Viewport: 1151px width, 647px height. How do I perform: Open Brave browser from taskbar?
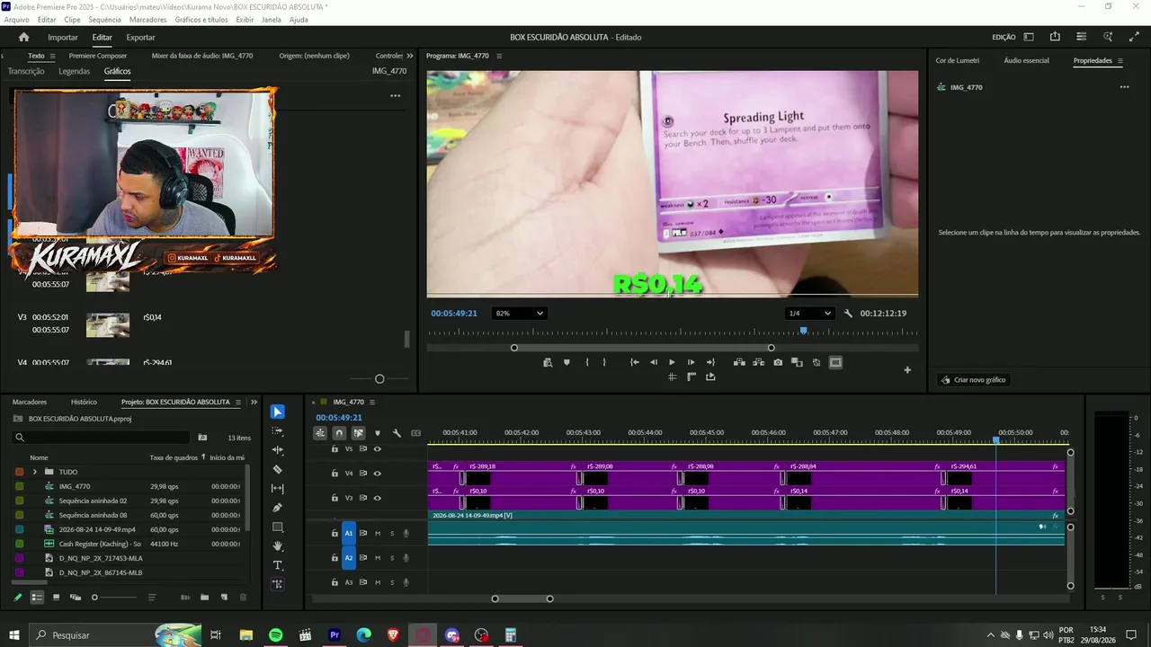click(x=393, y=635)
